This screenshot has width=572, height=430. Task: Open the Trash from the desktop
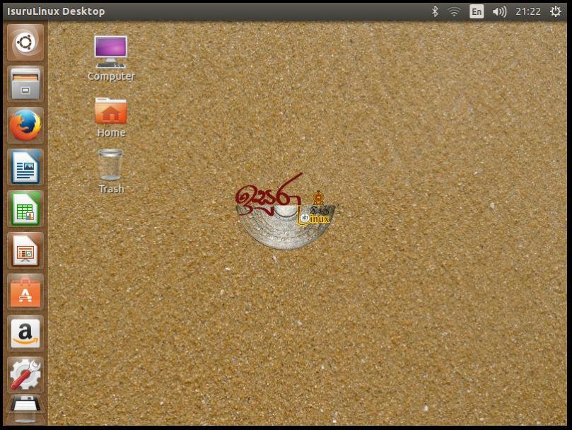click(110, 166)
